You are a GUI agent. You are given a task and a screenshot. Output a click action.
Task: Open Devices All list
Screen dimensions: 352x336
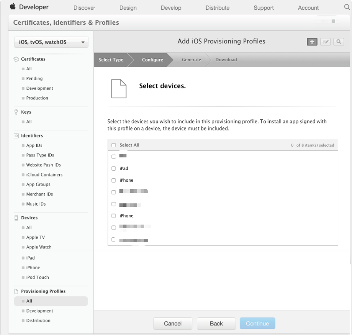click(29, 228)
